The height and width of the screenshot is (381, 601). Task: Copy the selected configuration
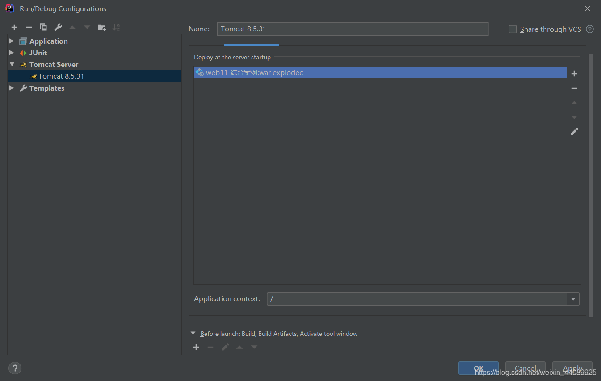(x=43, y=27)
